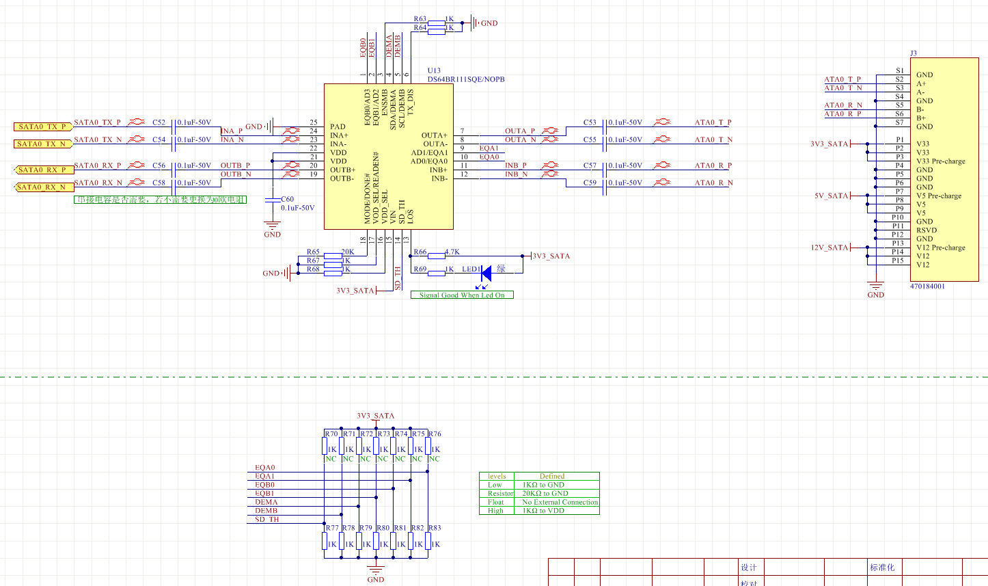Click the 'V12 Pre-charge' pin name
Screen dimensions: 988x586
(941, 248)
